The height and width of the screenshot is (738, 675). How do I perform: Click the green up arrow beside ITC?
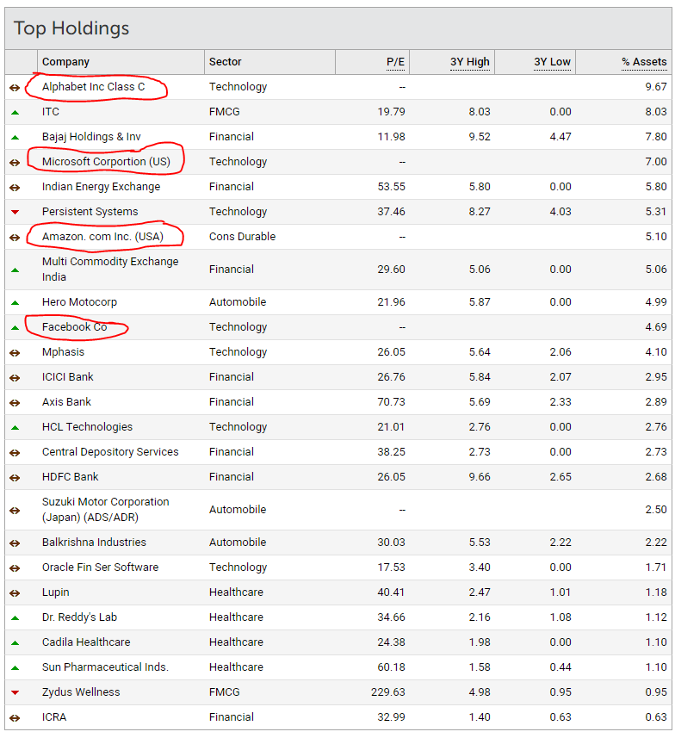pos(15,113)
